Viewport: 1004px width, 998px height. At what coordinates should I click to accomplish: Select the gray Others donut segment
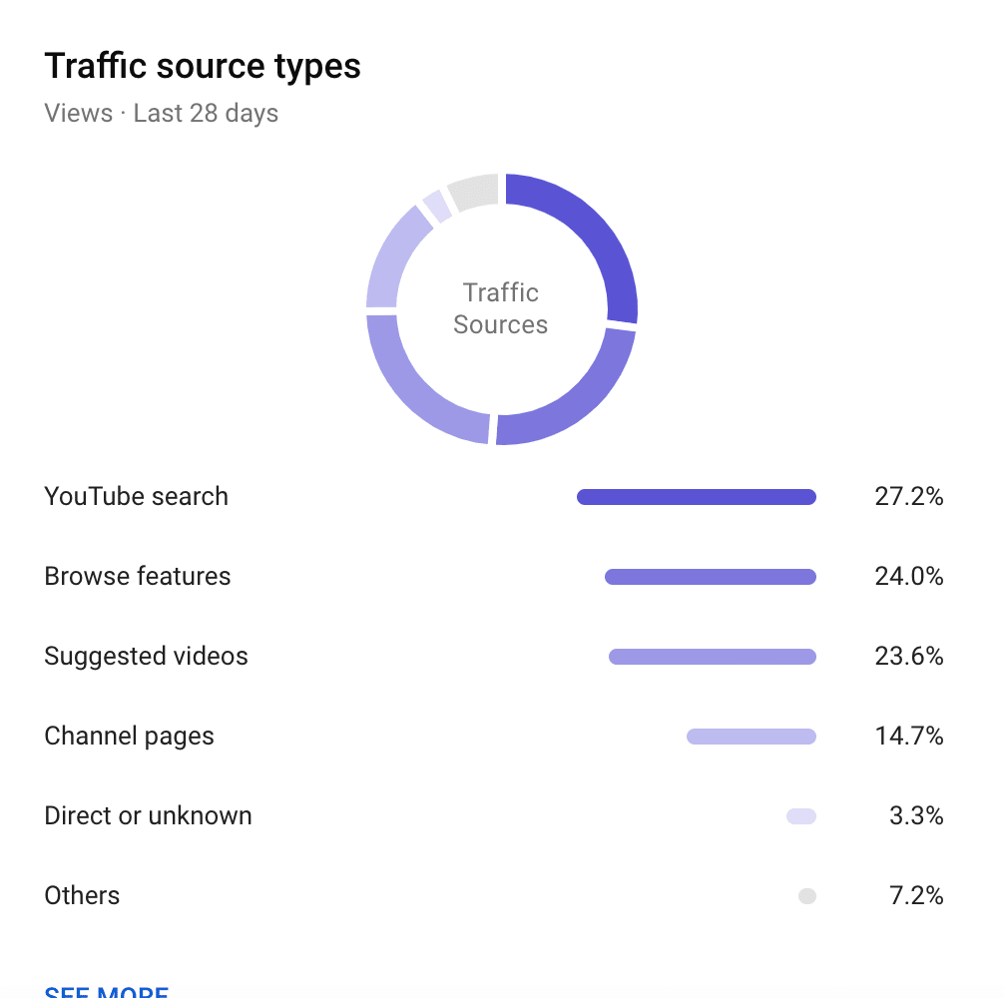pyautogui.click(x=474, y=191)
